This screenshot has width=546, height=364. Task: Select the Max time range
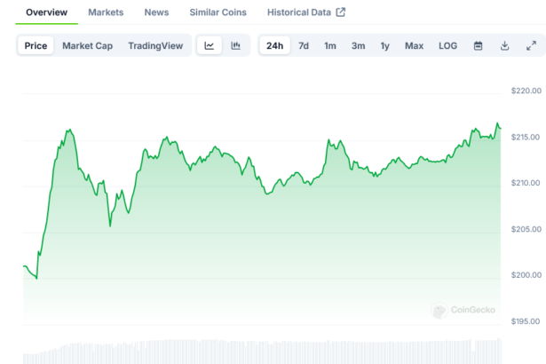point(414,46)
